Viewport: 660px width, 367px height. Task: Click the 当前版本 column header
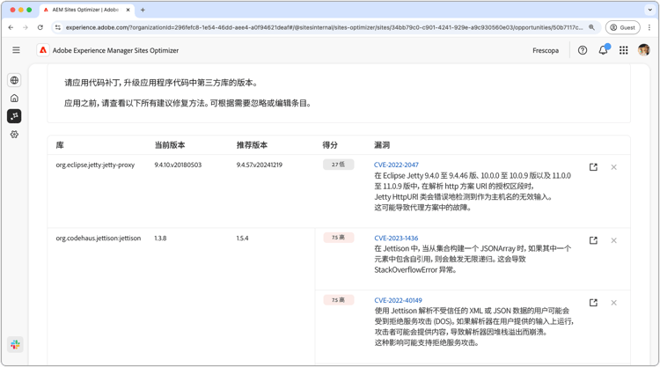point(170,145)
